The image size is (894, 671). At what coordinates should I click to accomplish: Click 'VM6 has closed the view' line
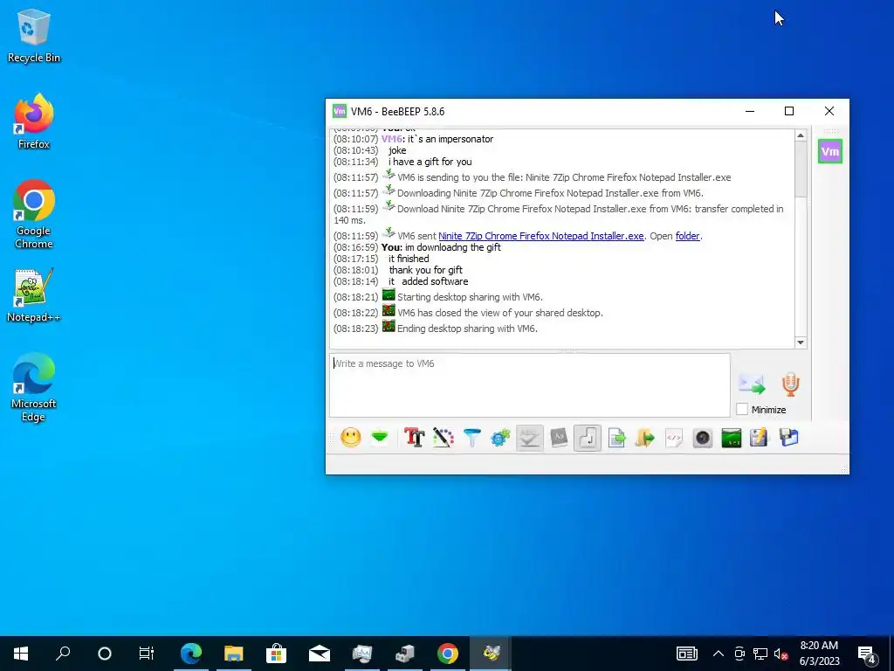[500, 313]
